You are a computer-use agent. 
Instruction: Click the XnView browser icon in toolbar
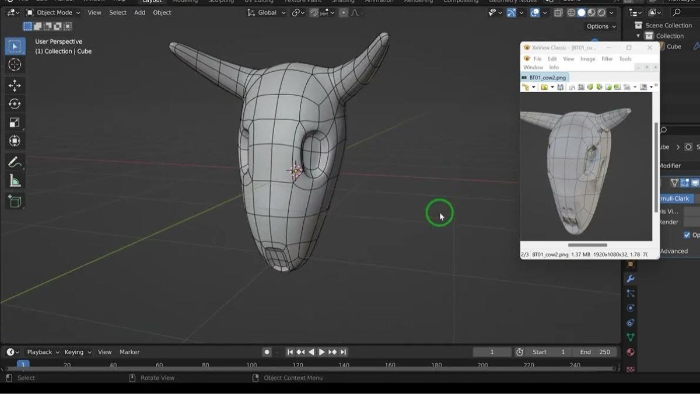[526, 87]
